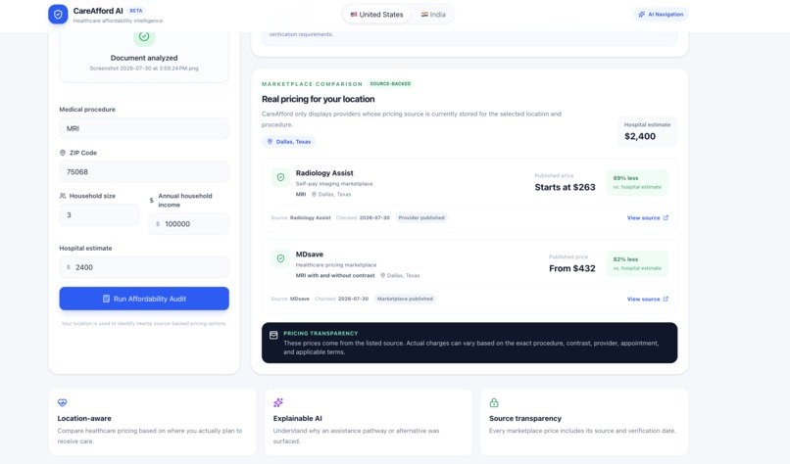Click the Hospital estimate input field

[x=144, y=267]
